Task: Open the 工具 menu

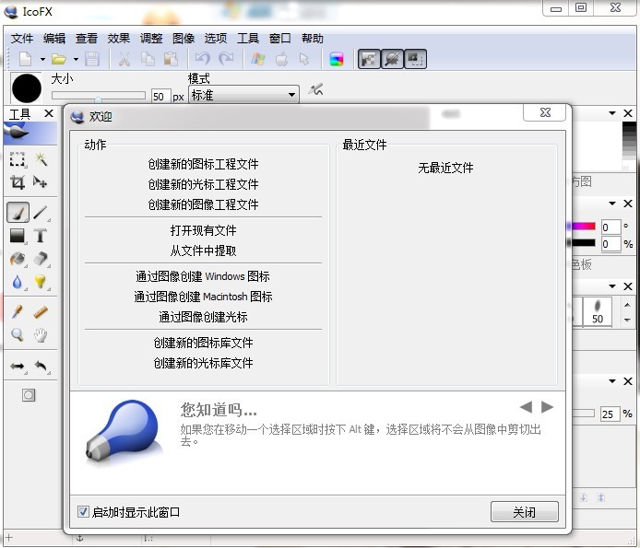Action: point(248,39)
